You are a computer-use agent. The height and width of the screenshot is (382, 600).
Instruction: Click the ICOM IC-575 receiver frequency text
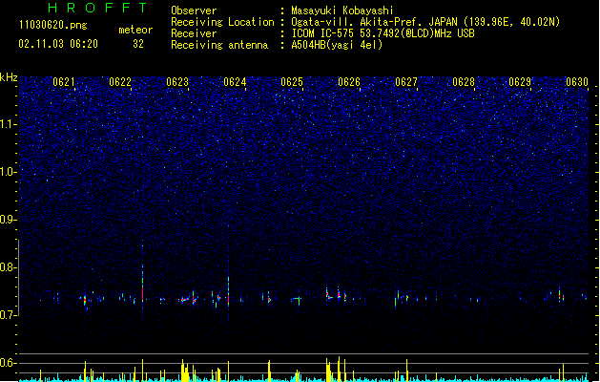pos(383,33)
